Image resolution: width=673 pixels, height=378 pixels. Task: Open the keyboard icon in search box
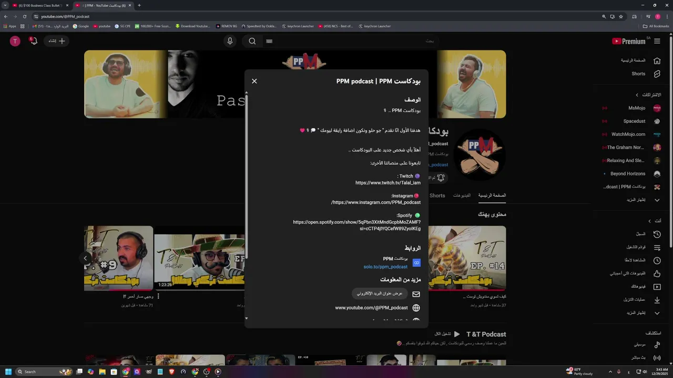coord(269,41)
